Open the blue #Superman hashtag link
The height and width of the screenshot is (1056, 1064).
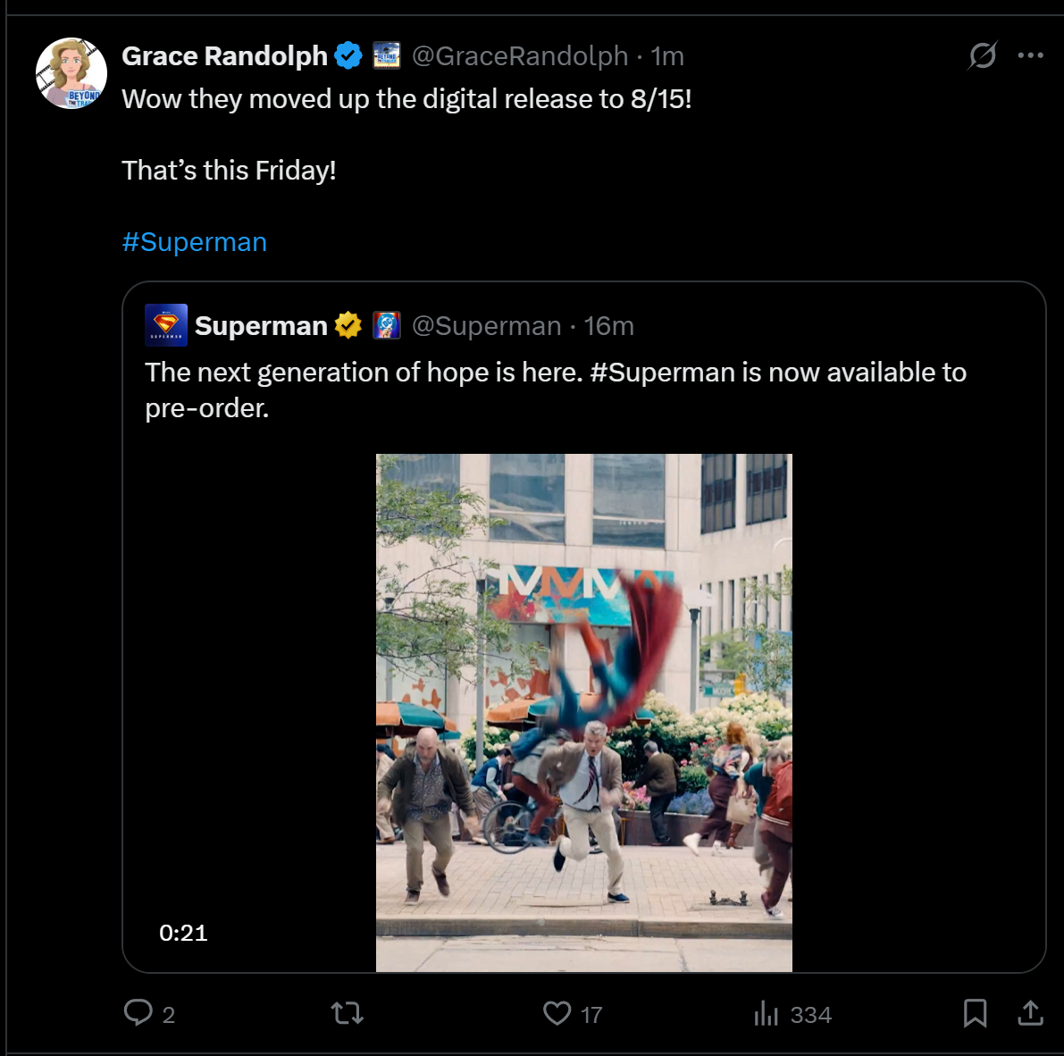coord(195,242)
